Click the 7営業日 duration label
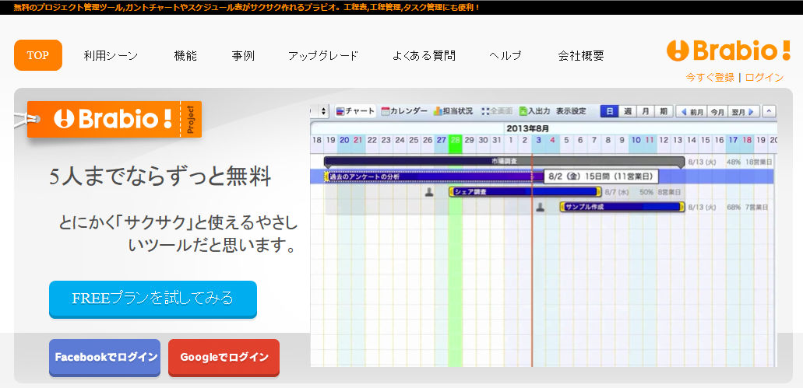803x388 pixels. (x=757, y=208)
